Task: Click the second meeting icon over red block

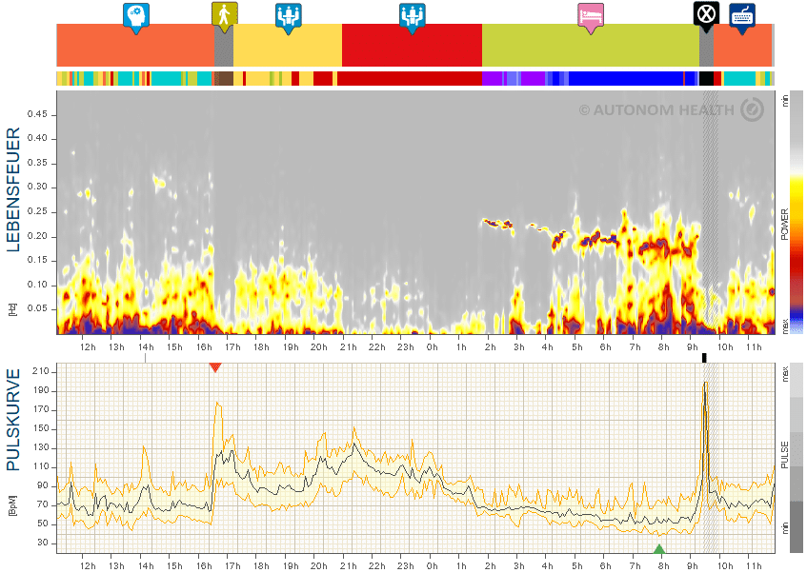Action: tap(413, 17)
